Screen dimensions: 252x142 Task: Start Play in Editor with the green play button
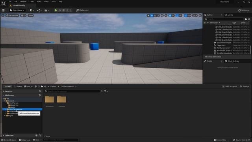point(56,10)
